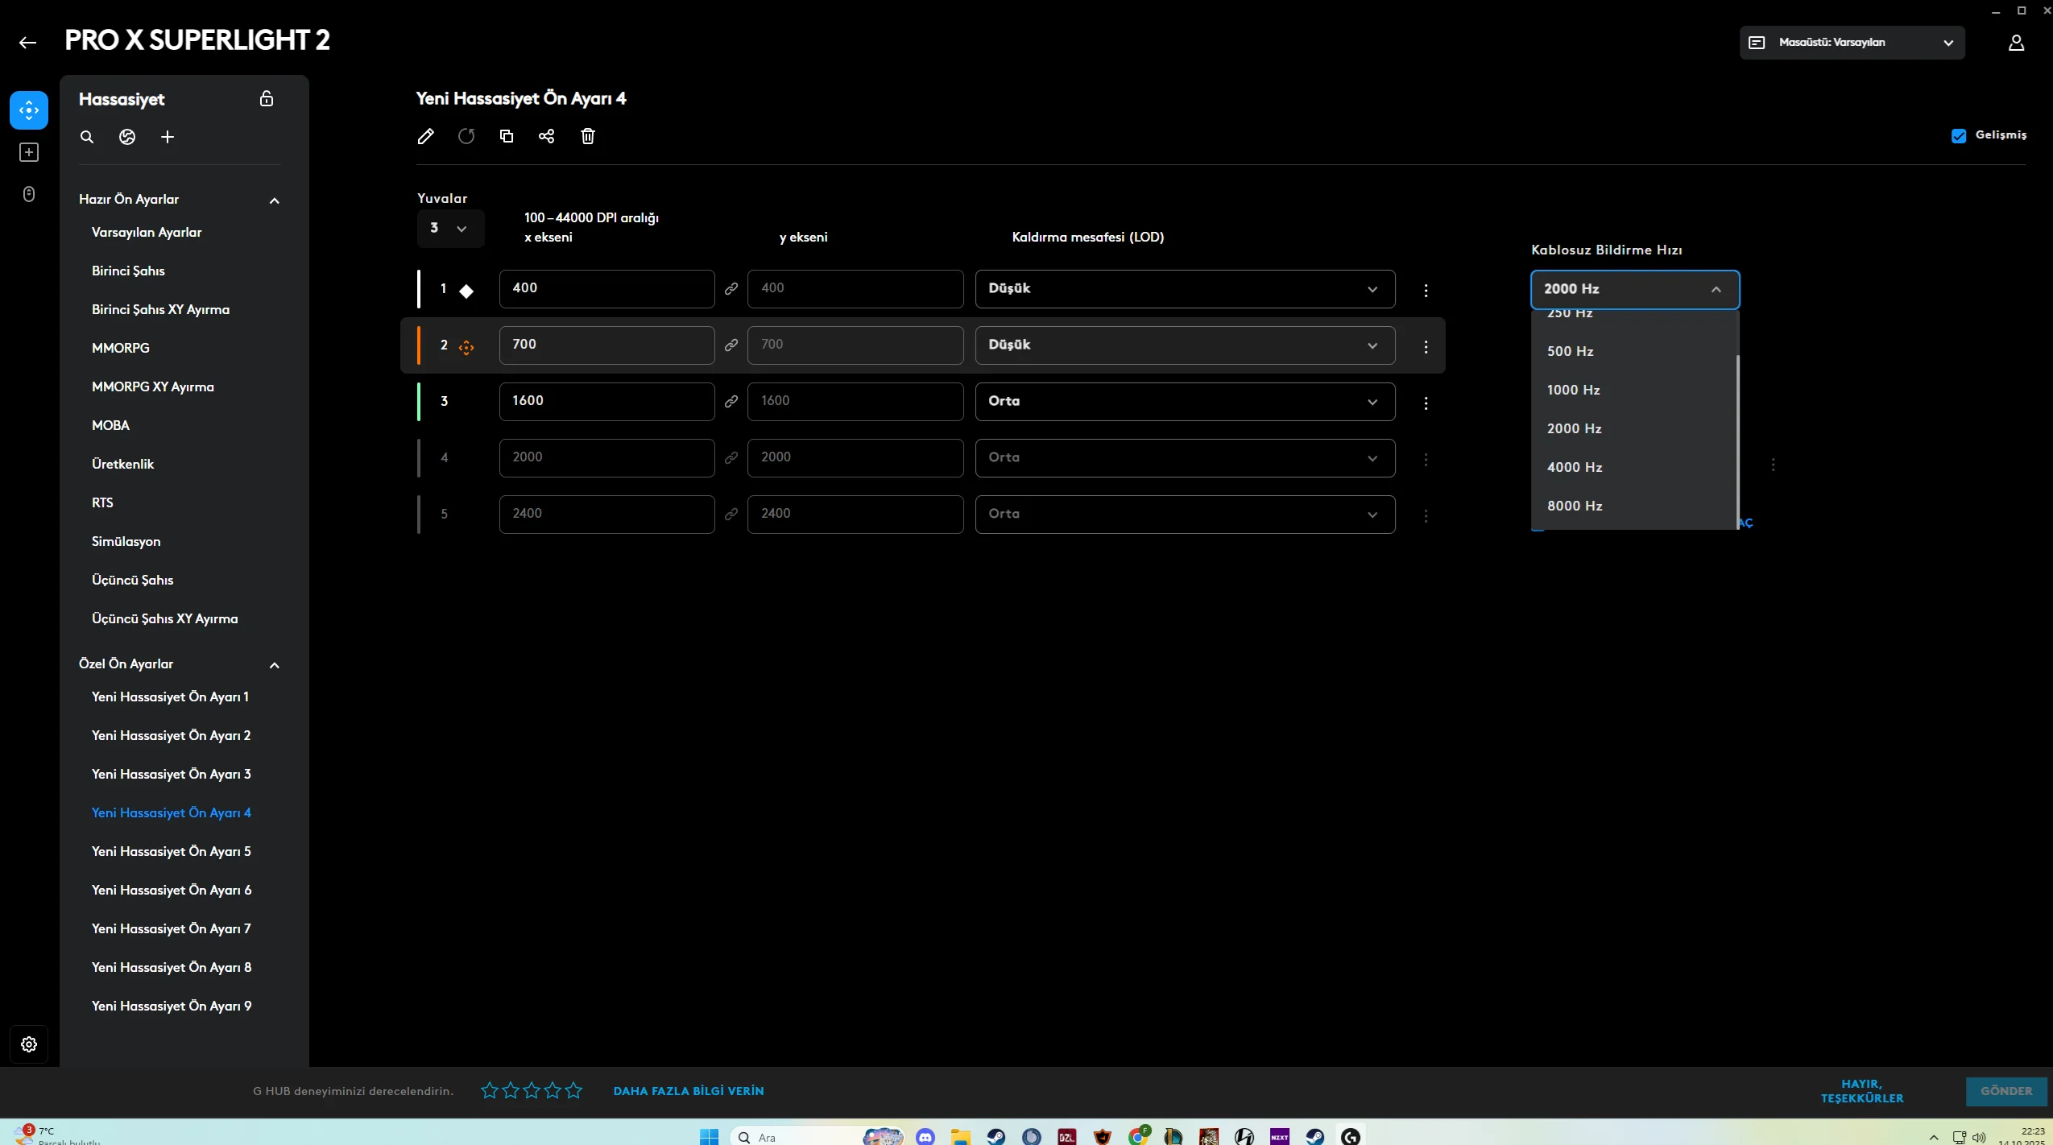The width and height of the screenshot is (2053, 1145).
Task: Uncheck the Gelişmiş checkbox
Action: 1959,135
